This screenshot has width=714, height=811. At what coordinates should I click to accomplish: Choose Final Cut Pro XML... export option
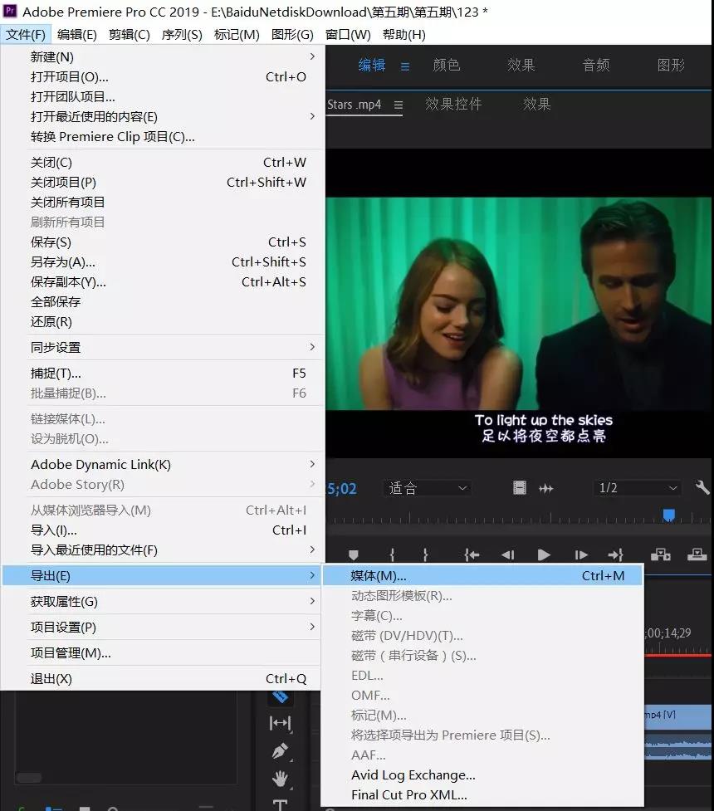(482, 795)
